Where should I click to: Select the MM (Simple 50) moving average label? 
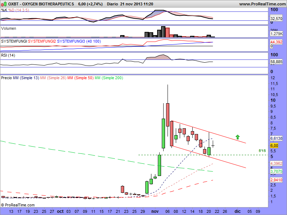(x=80, y=78)
